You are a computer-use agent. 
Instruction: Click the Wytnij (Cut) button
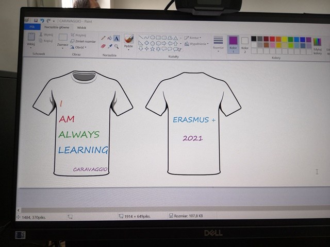pyautogui.click(x=46, y=34)
